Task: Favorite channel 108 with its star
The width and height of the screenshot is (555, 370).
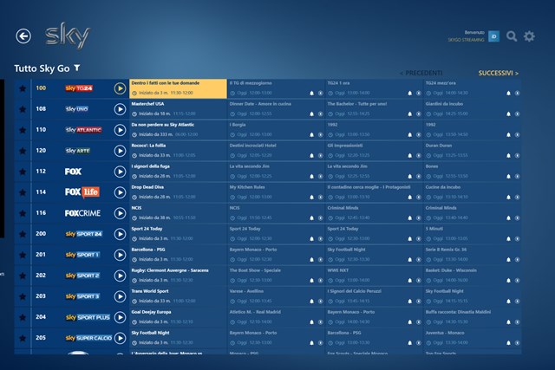Action: click(x=23, y=109)
